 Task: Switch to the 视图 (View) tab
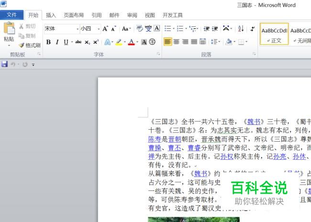150,15
